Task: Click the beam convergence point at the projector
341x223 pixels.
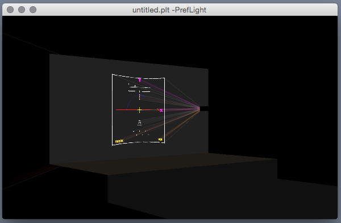Action: pyautogui.click(x=199, y=108)
